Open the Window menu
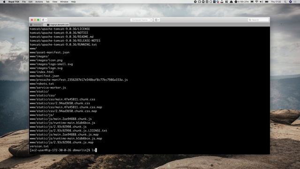The width and height of the screenshot is (300, 169). [64, 2]
